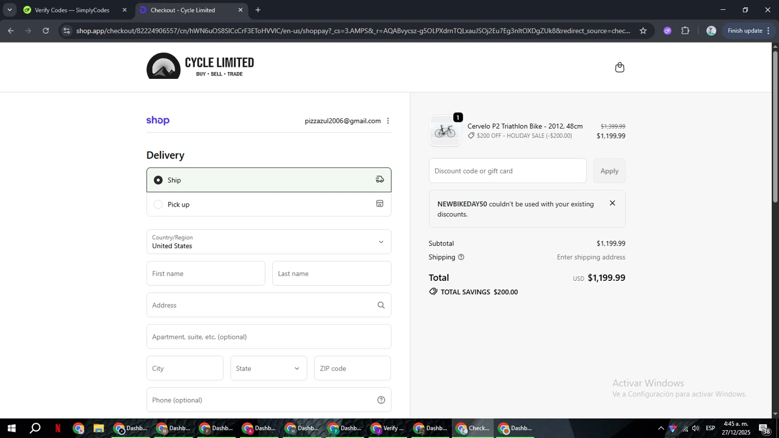Click the address search magnifier icon
The image size is (779, 438).
381,305
